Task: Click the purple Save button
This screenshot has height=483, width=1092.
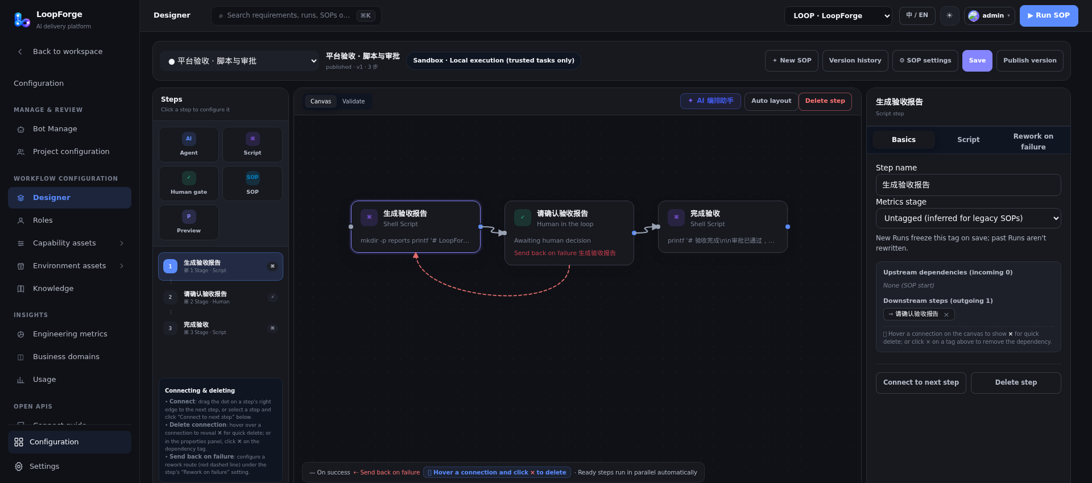Action: coord(977,61)
